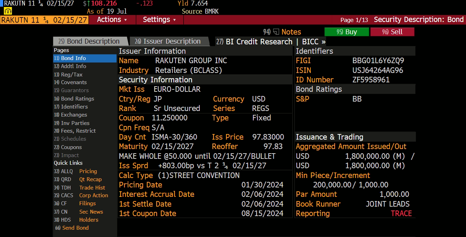Open the Exchanges page
The image size is (466, 237).
(x=85, y=115)
